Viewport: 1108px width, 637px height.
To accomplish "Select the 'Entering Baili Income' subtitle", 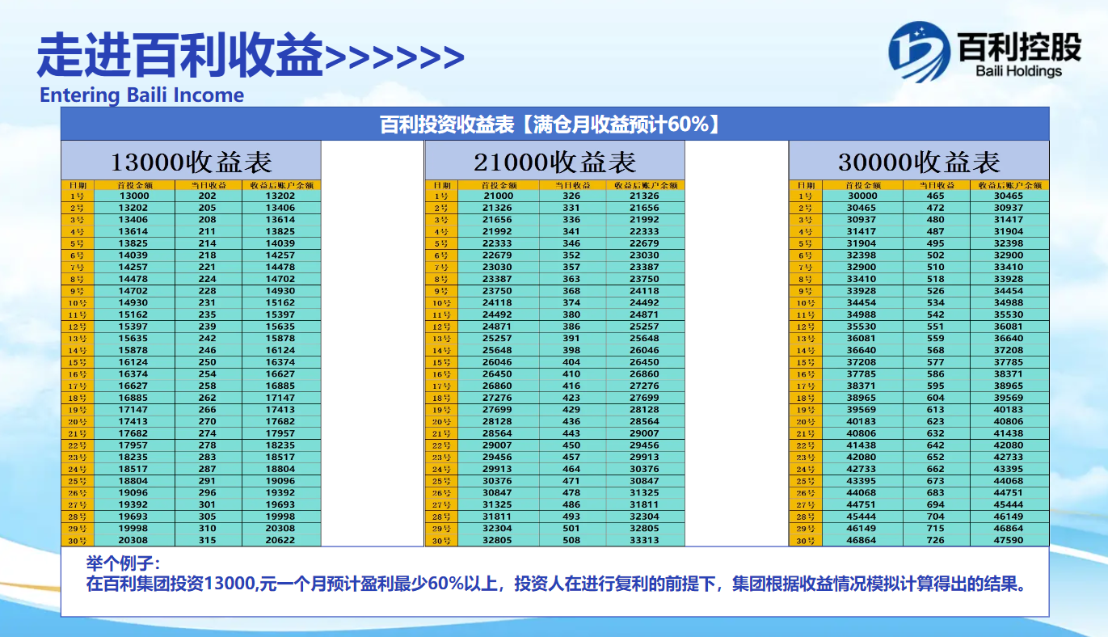I will coord(141,95).
